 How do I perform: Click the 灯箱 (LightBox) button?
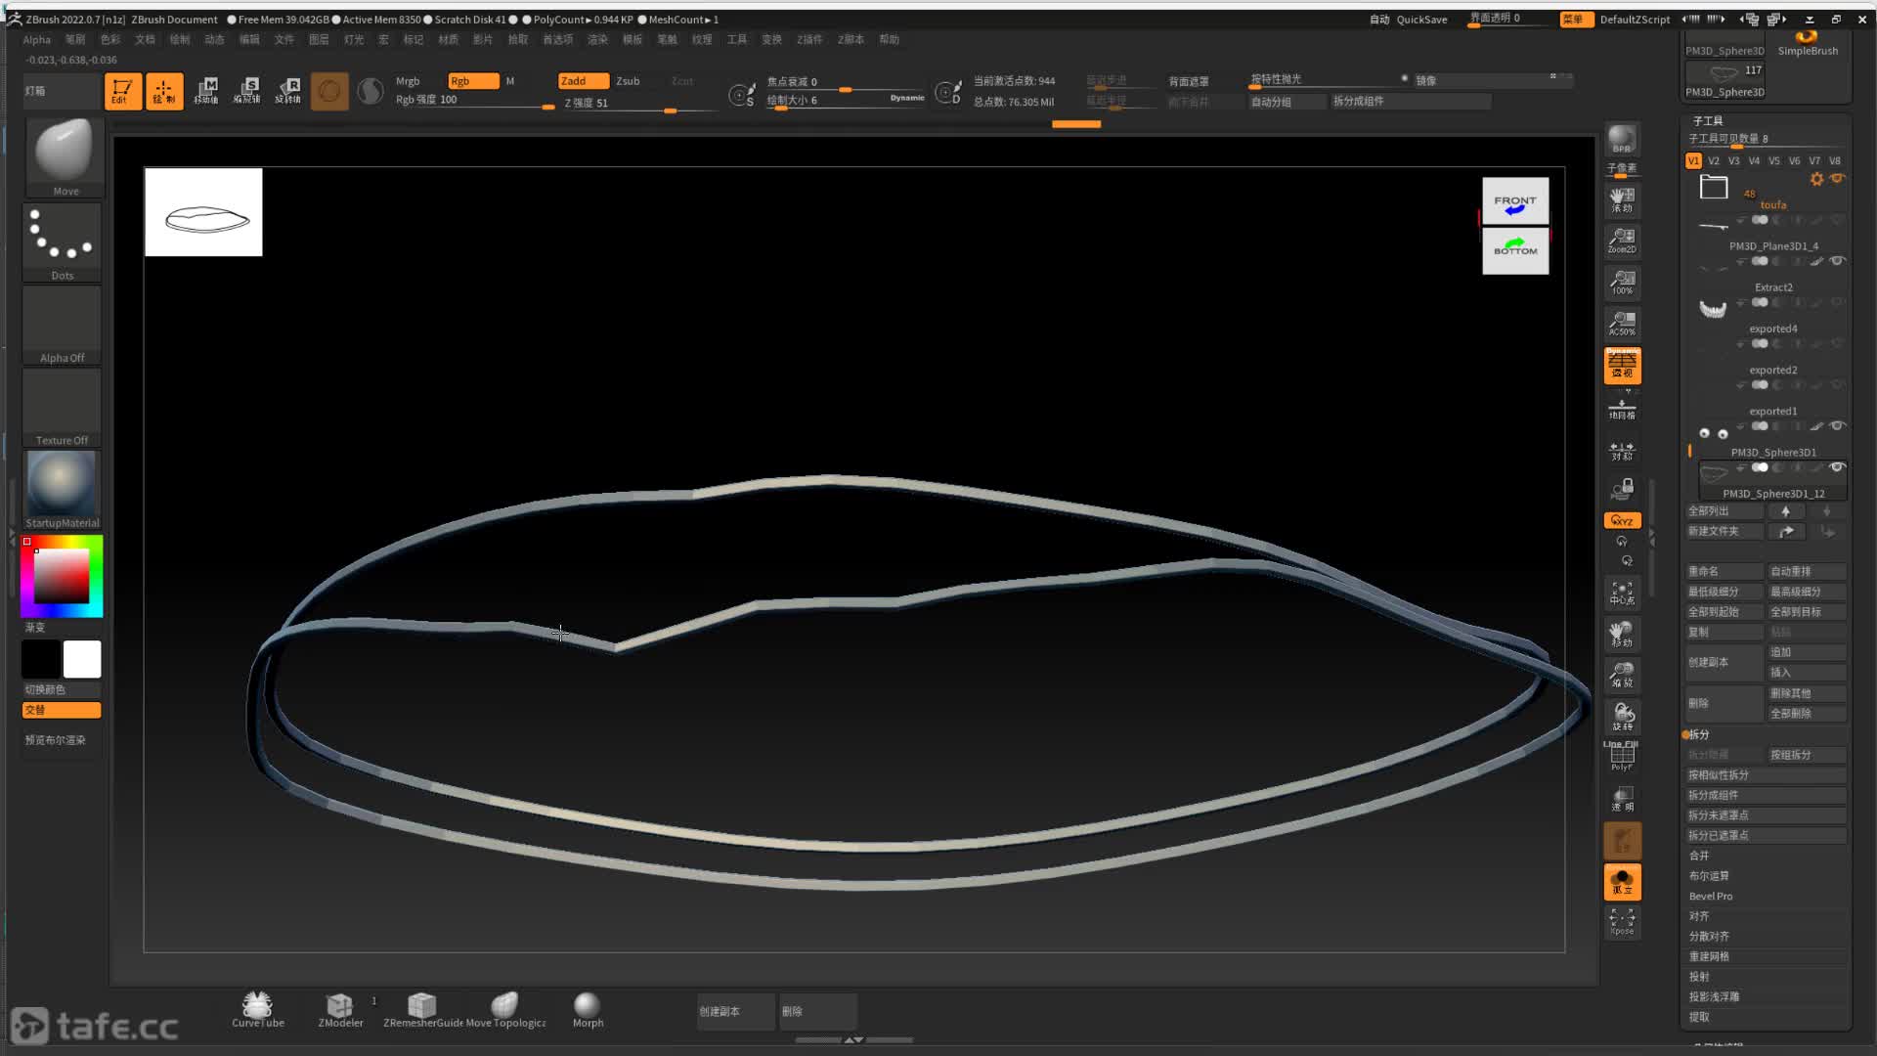(61, 91)
